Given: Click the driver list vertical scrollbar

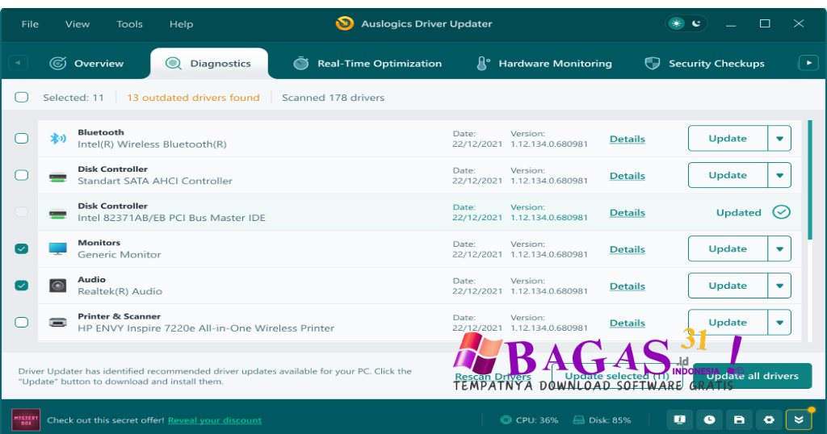Looking at the screenshot, I should [x=809, y=180].
